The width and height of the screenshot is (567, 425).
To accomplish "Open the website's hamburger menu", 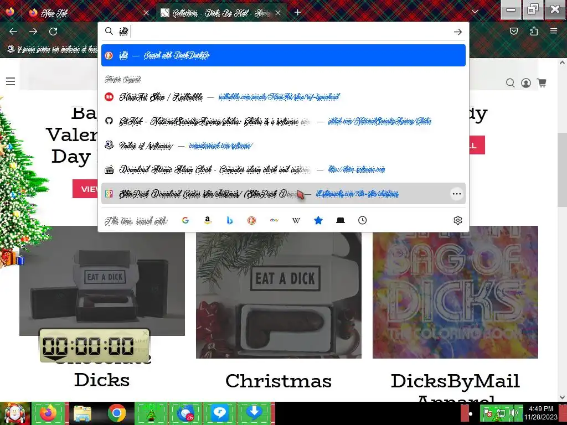I will click(x=11, y=81).
